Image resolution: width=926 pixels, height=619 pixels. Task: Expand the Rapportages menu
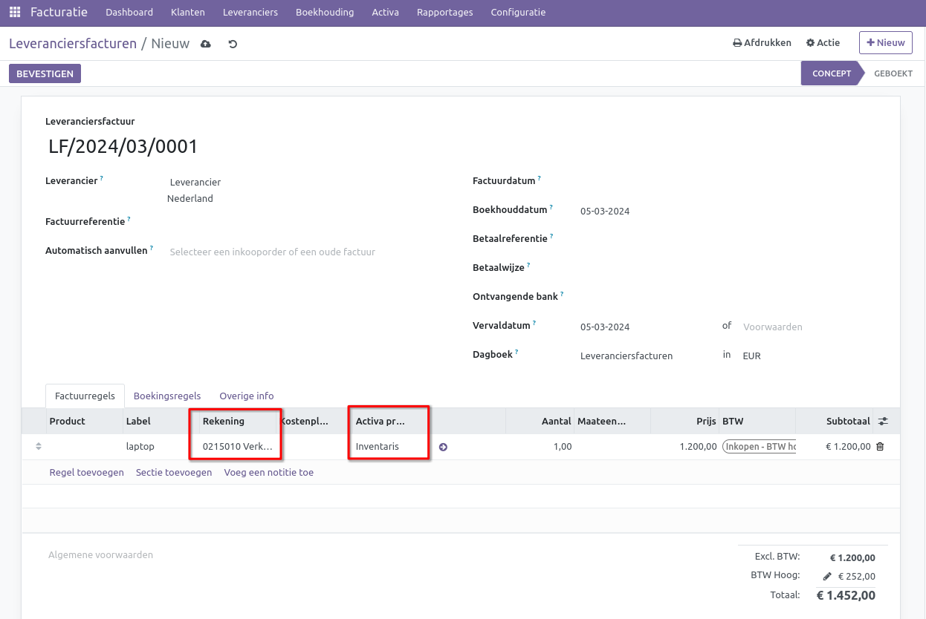point(444,13)
